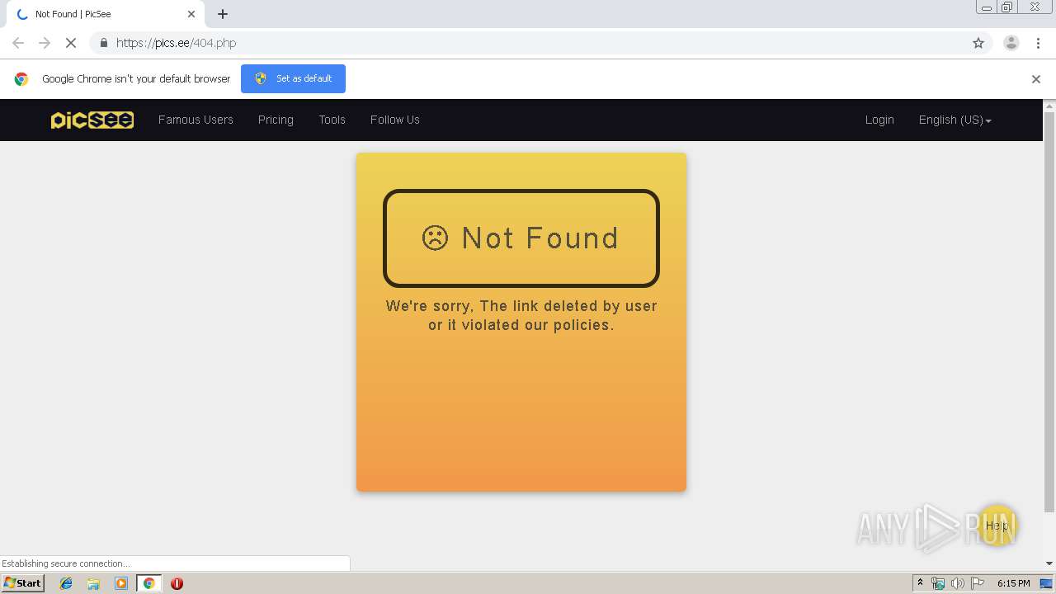Bookmark this page with the star icon

pyautogui.click(x=978, y=43)
